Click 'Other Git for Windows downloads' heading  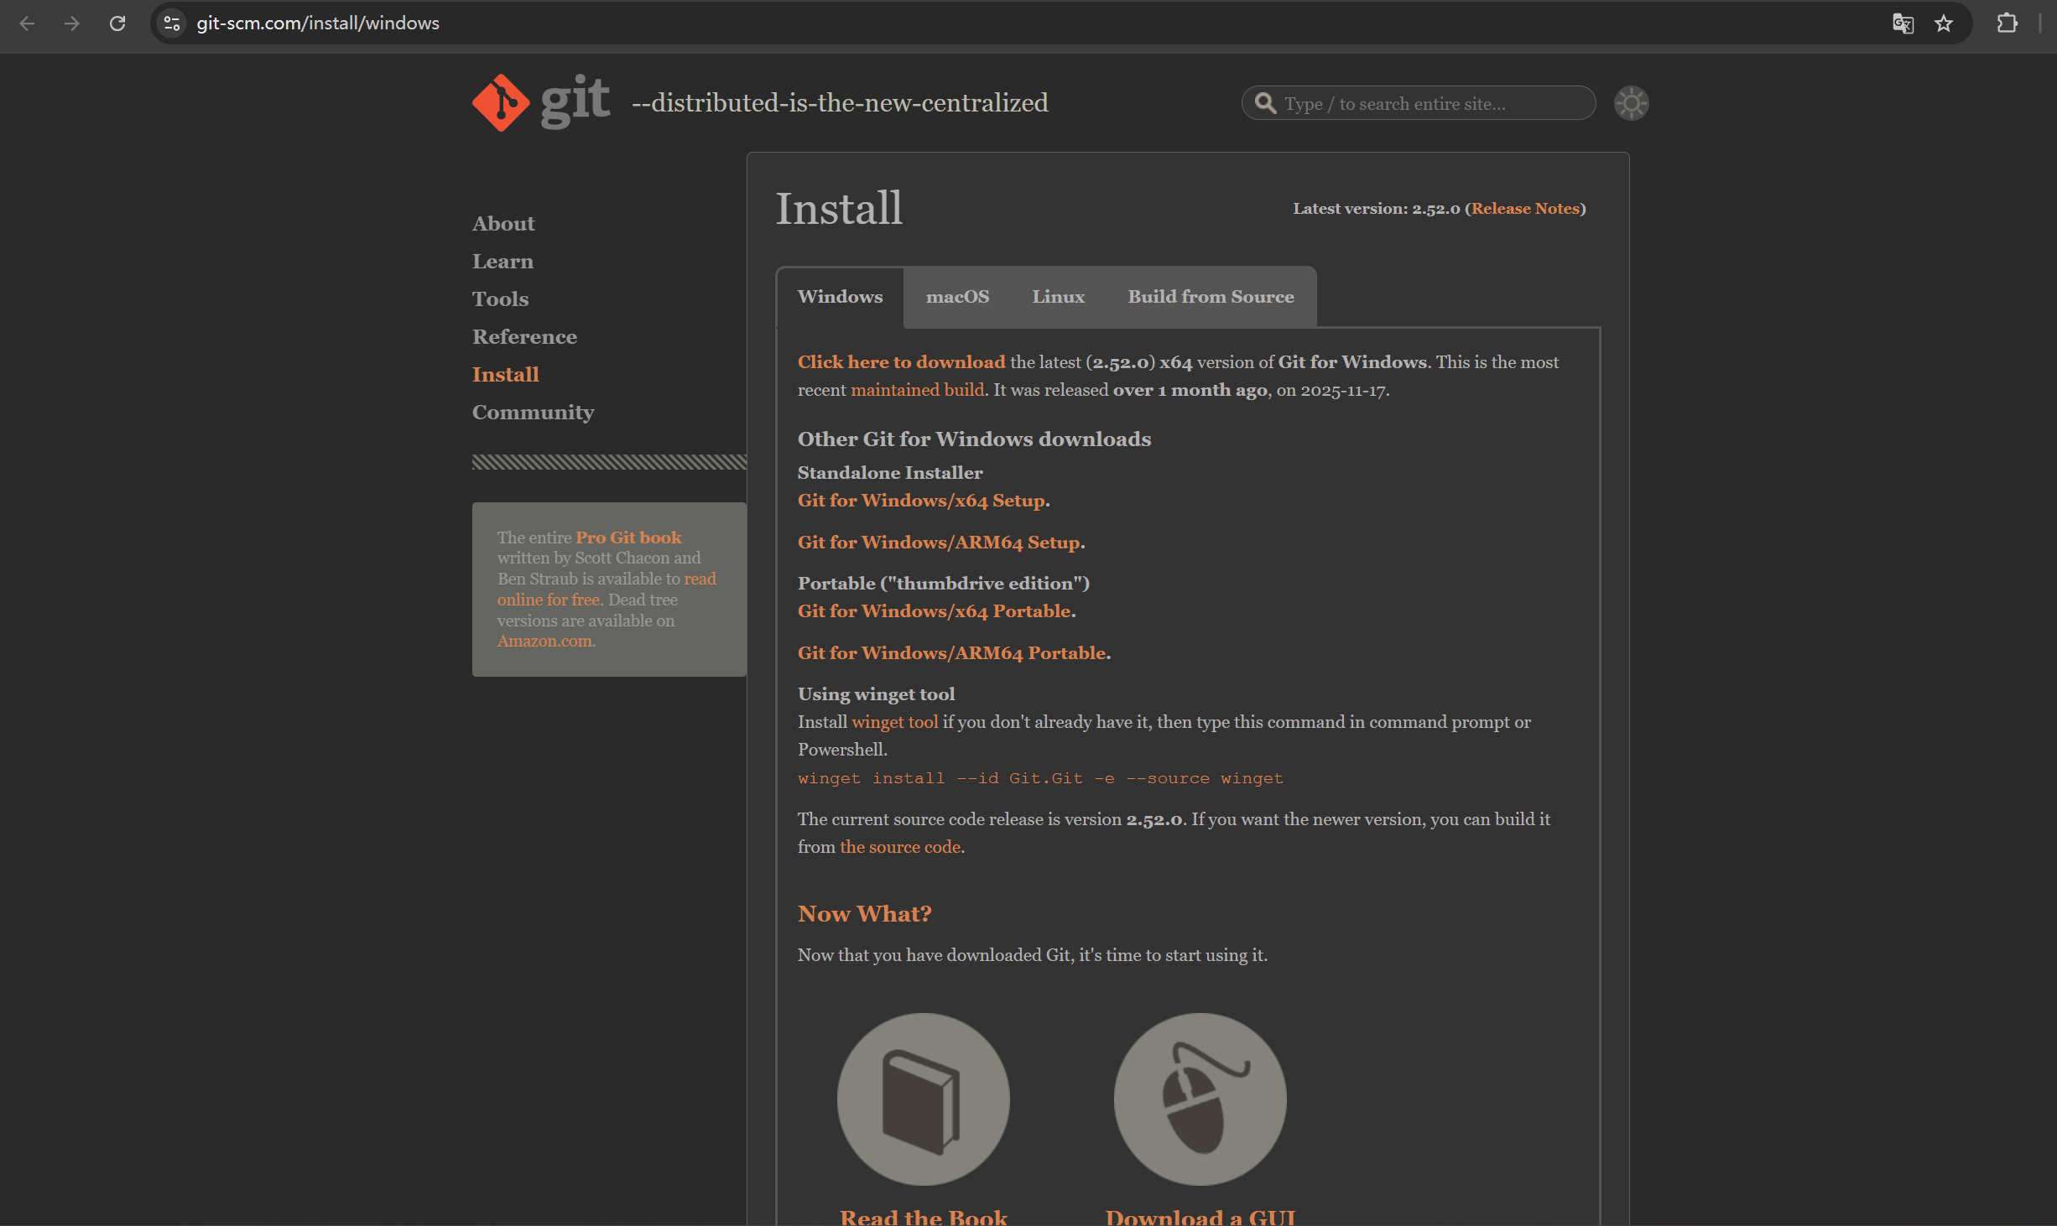[974, 439]
